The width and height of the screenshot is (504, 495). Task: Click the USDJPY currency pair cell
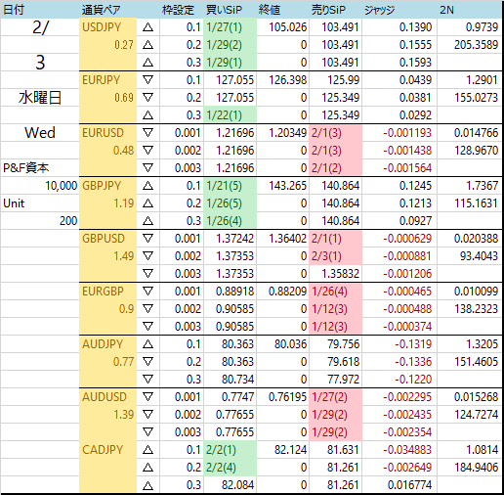pyautogui.click(x=107, y=27)
